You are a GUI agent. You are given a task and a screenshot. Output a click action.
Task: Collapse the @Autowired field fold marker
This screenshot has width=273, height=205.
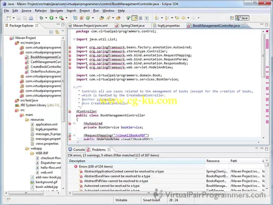click(x=74, y=123)
